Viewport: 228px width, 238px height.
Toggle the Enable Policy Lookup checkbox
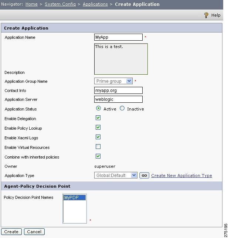pos(98,127)
